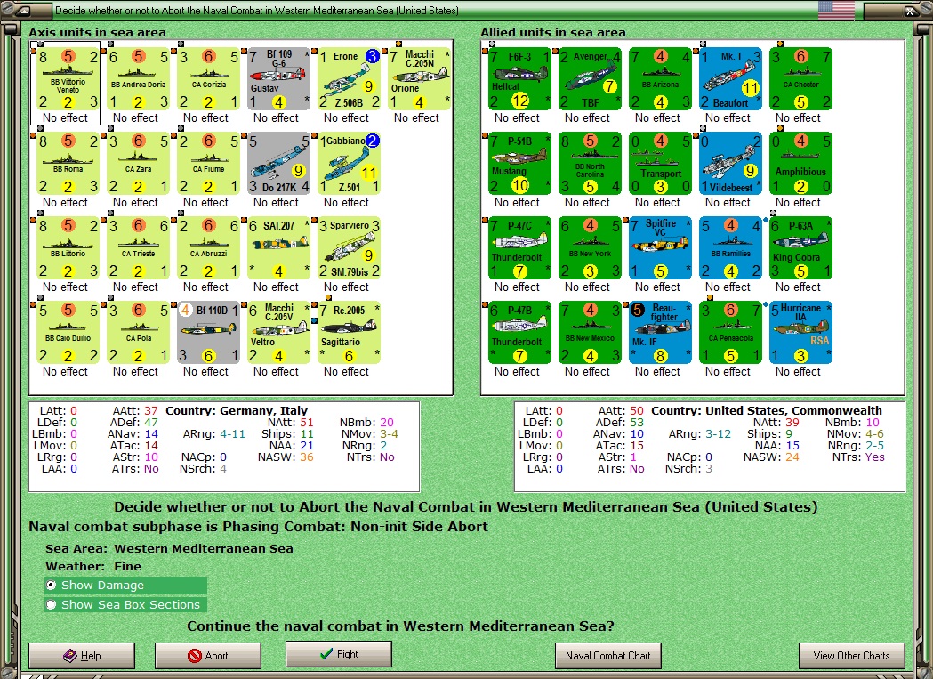Enable the Show Damage option
The height and width of the screenshot is (679, 933).
pyautogui.click(x=125, y=585)
